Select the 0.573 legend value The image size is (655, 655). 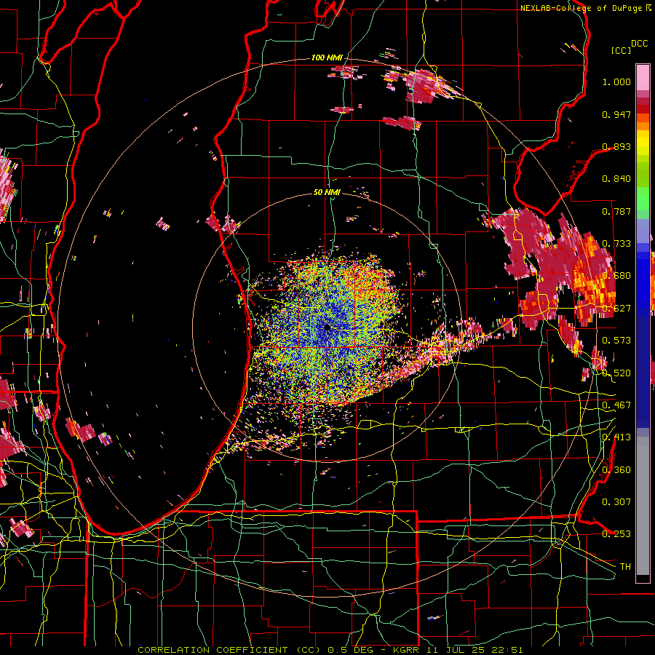(x=616, y=341)
